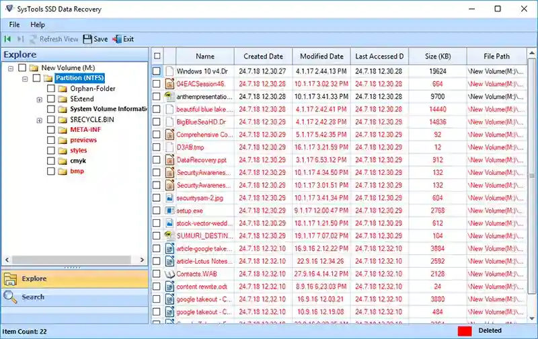The image size is (538, 339).
Task: Tick the select-all header checkbox
Action: (157, 56)
